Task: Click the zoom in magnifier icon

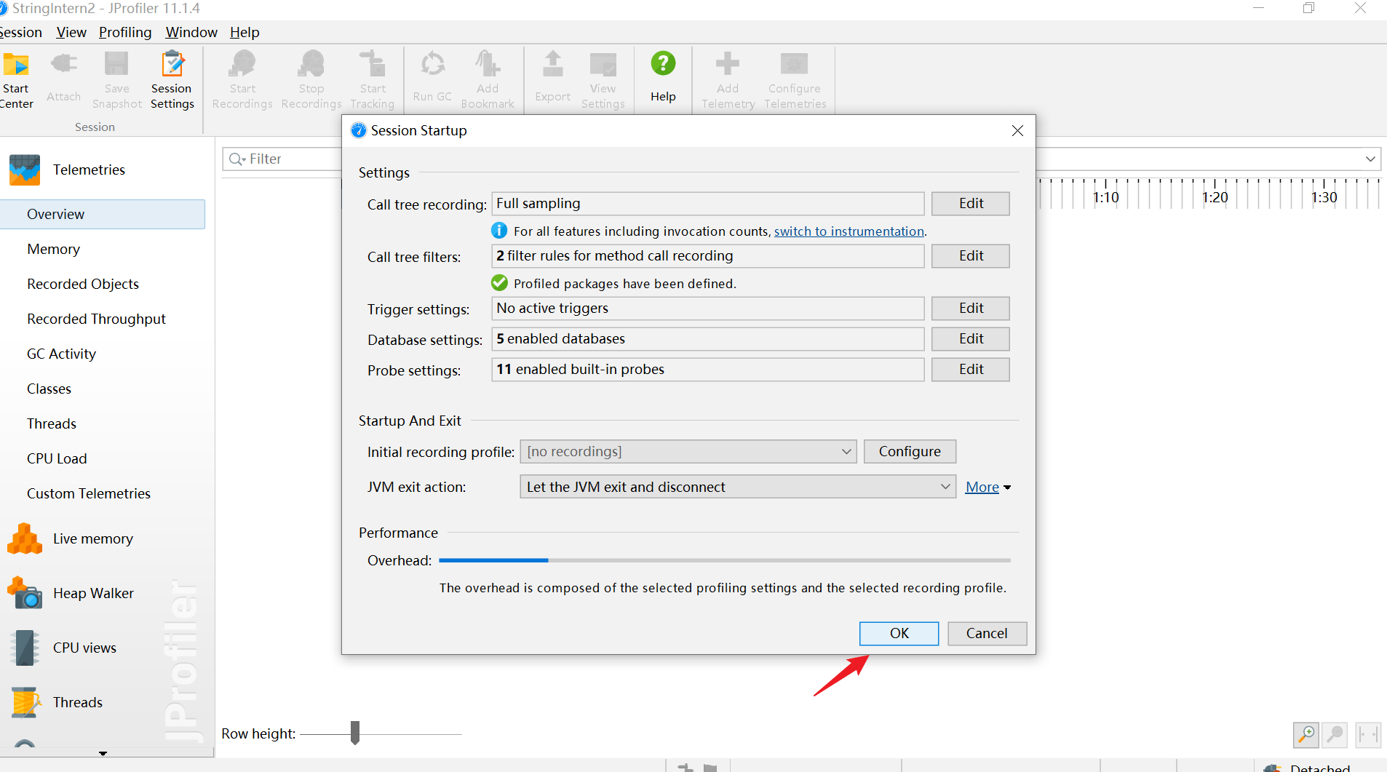Action: coord(1305,734)
